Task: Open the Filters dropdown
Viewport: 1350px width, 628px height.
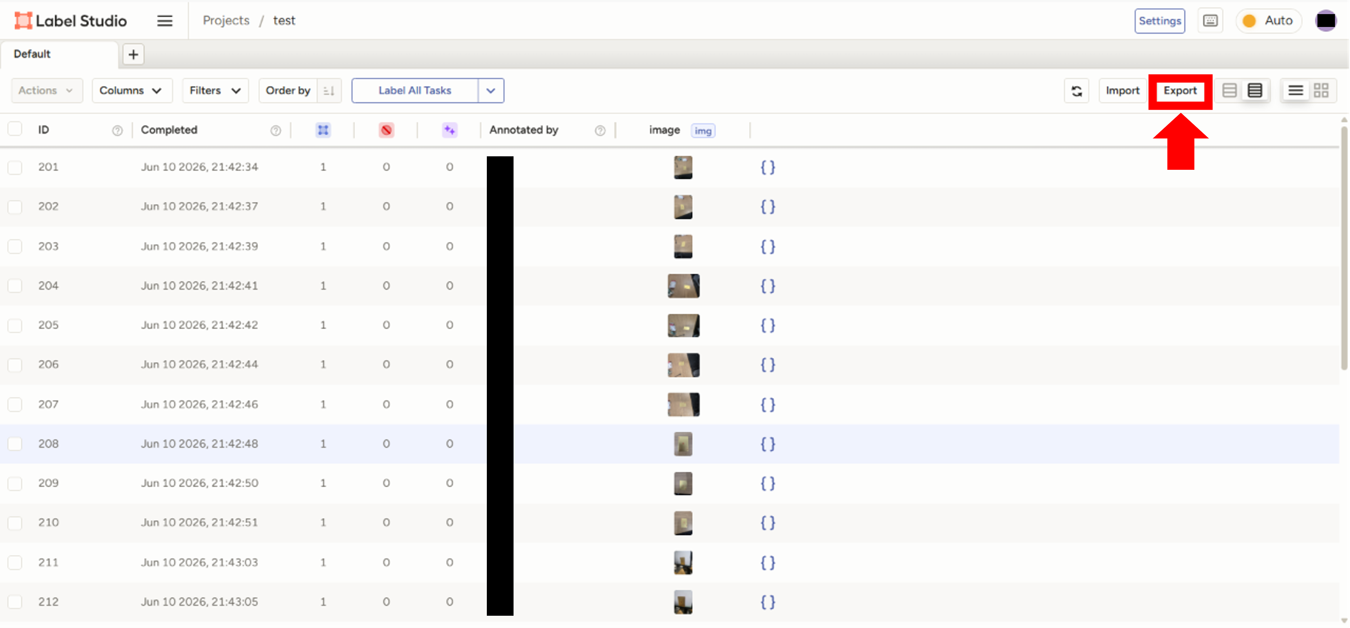Action: pos(215,90)
